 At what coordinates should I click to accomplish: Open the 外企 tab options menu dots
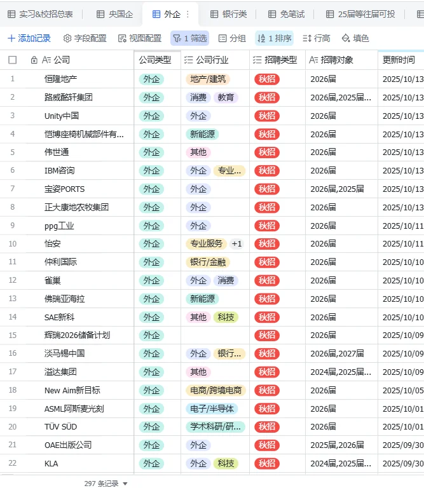click(x=188, y=15)
